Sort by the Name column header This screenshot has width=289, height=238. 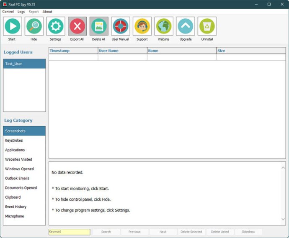[x=182, y=51]
